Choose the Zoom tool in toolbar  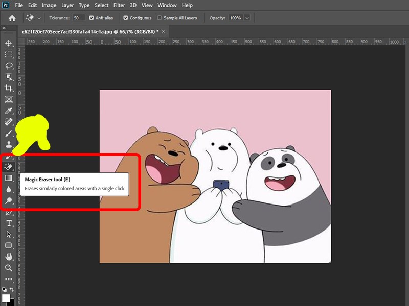click(9, 268)
